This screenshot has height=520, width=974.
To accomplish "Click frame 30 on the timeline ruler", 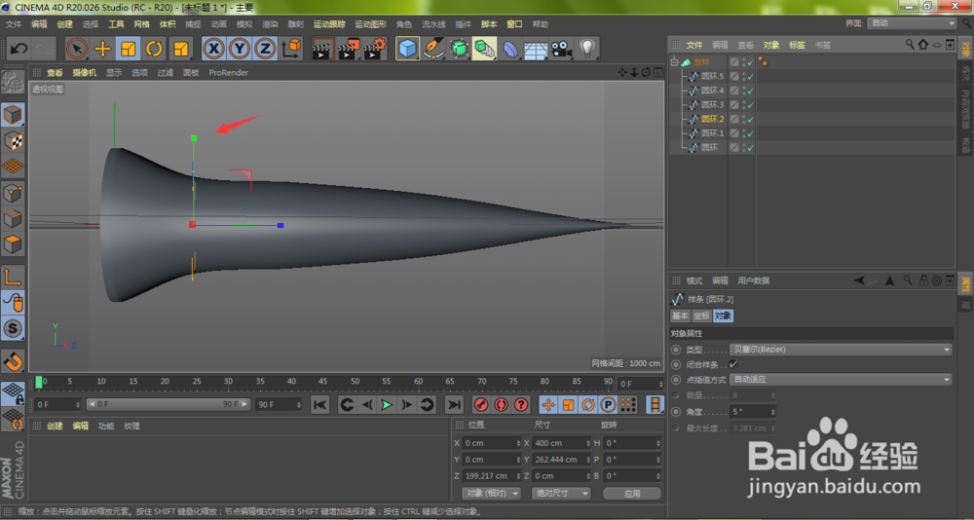I will [x=228, y=383].
